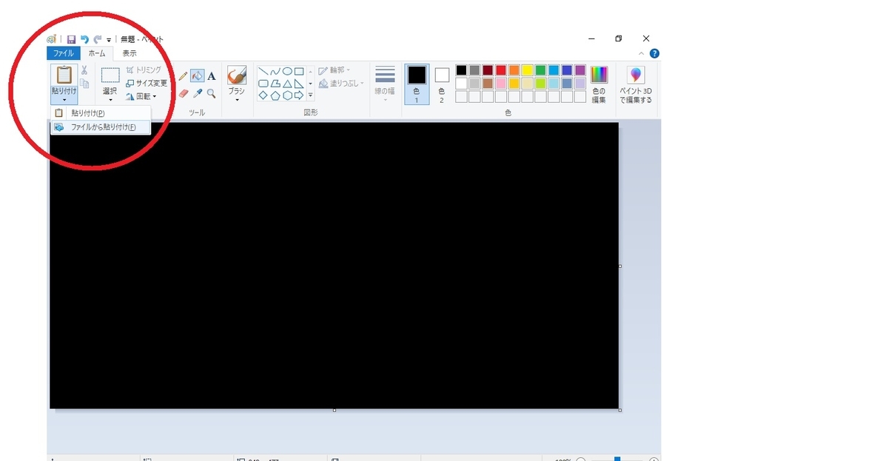
Task: Collapse the ribbon with the chevron
Action: (x=642, y=53)
